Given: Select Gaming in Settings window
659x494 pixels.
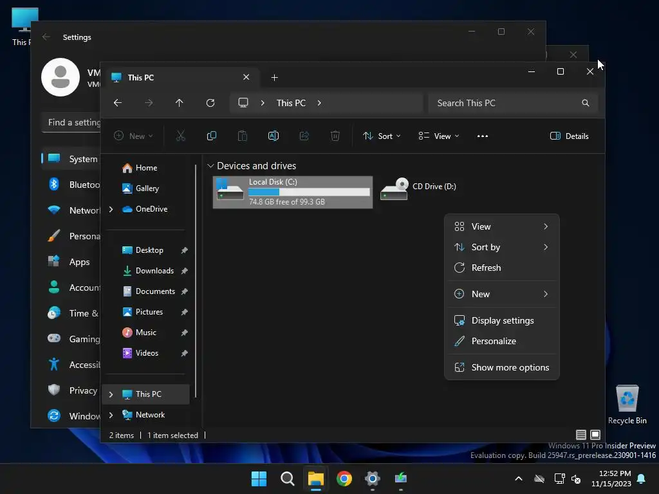Looking at the screenshot, I should click(71, 339).
